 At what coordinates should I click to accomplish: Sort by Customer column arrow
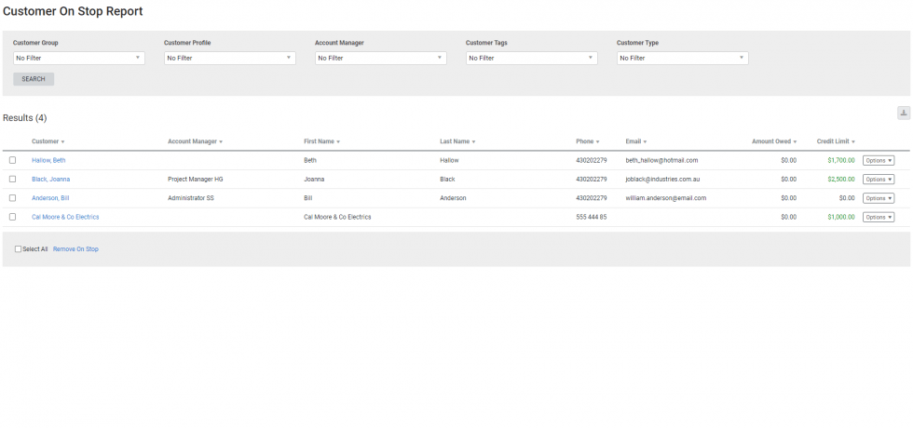point(62,142)
